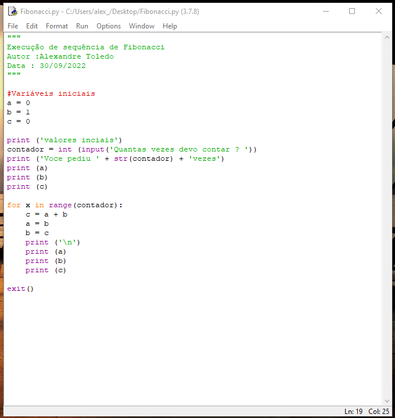395x418 pixels.
Task: Minimize the Fibonacci.py editor window
Action: coord(325,11)
